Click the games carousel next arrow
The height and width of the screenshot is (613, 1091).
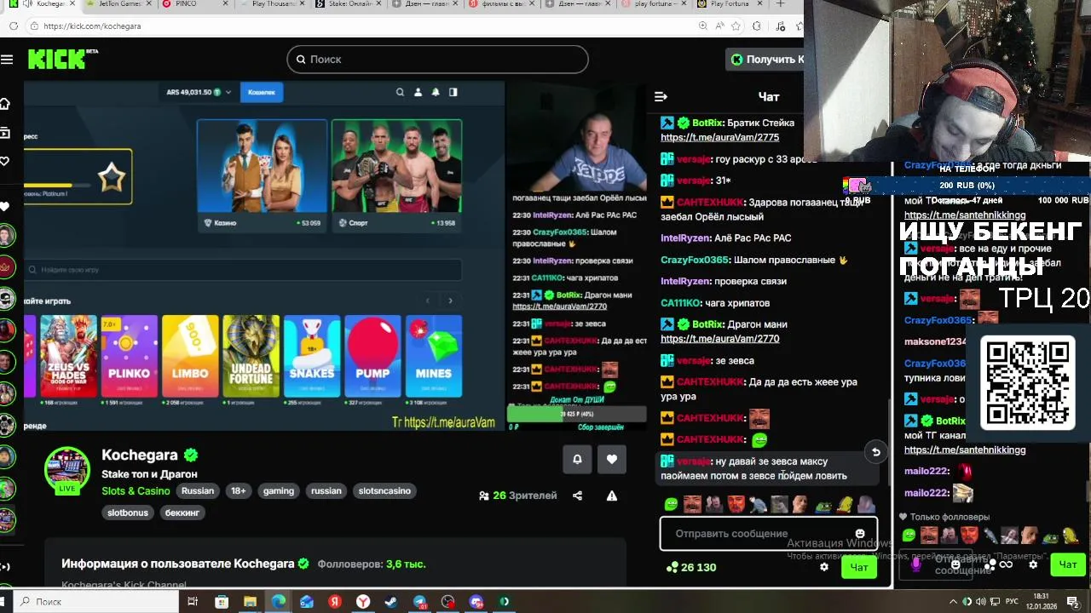tap(450, 301)
